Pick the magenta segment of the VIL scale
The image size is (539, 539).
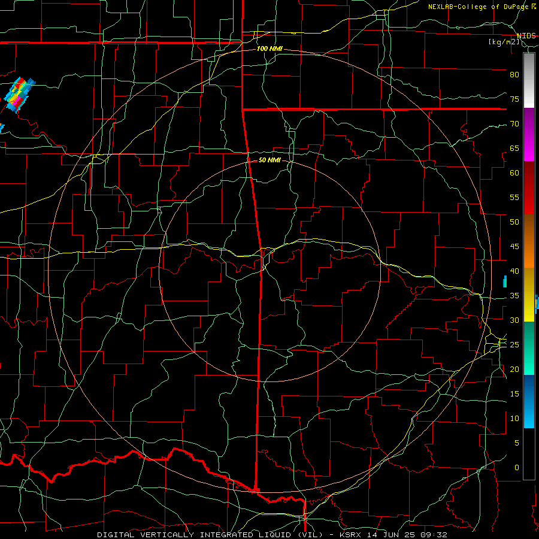pyautogui.click(x=529, y=149)
